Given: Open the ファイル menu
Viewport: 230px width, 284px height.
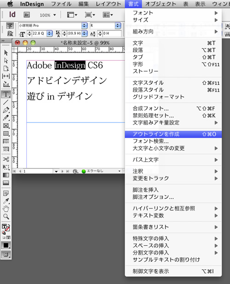Looking at the screenshot, I should (x=61, y=4).
